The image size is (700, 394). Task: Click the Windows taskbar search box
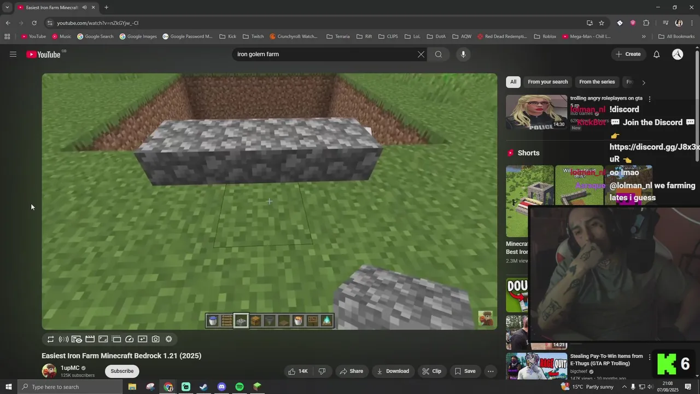coord(70,387)
